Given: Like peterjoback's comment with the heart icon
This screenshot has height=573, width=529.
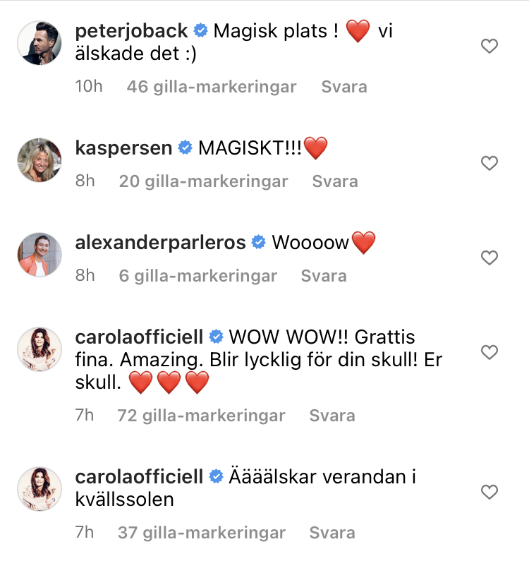Looking at the screenshot, I should tap(490, 46).
